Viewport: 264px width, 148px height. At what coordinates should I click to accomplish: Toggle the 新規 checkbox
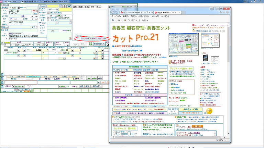pyautogui.click(x=48, y=20)
